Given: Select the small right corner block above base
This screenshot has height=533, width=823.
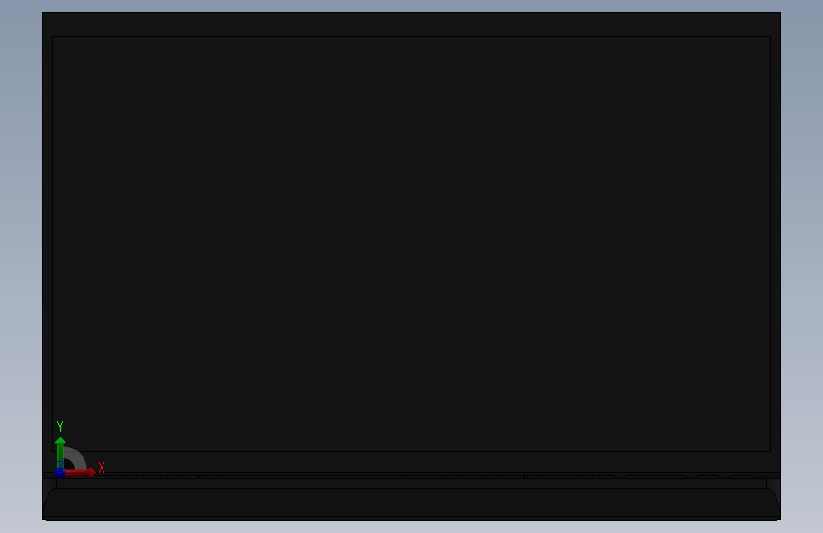Looking at the screenshot, I should point(773,484).
